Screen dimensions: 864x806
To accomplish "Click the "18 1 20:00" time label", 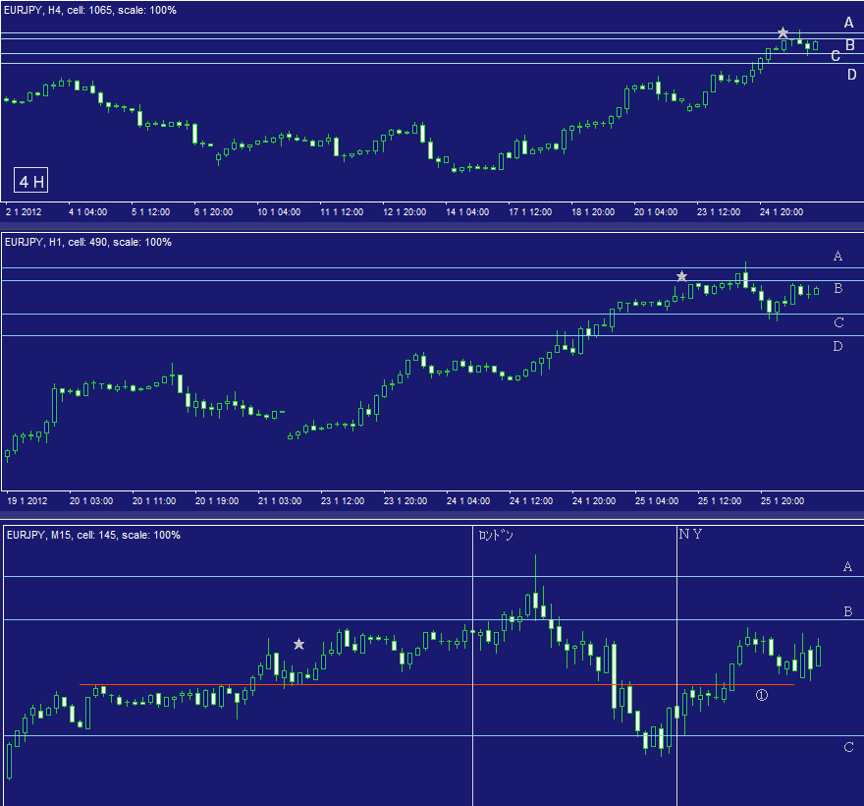I will tap(593, 212).
